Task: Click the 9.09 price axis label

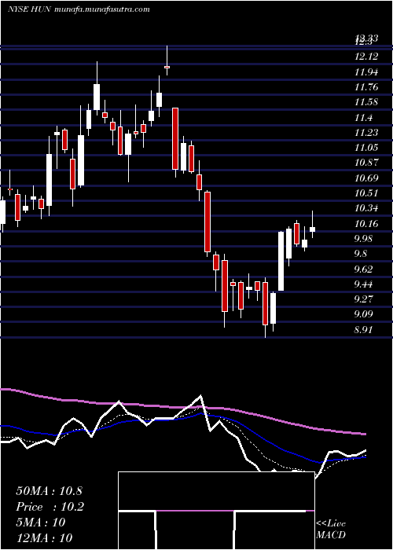Action: [363, 314]
